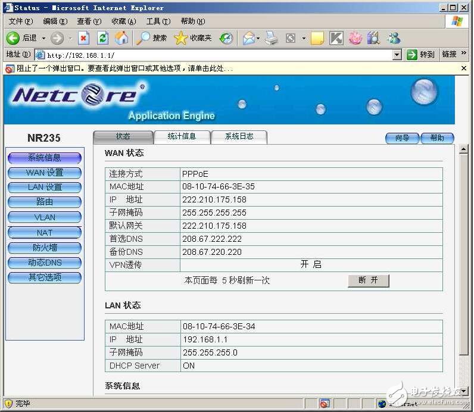Viewport: 474px width, 412px height.
Task: Open 动态DNS in sidebar
Action: (45, 263)
